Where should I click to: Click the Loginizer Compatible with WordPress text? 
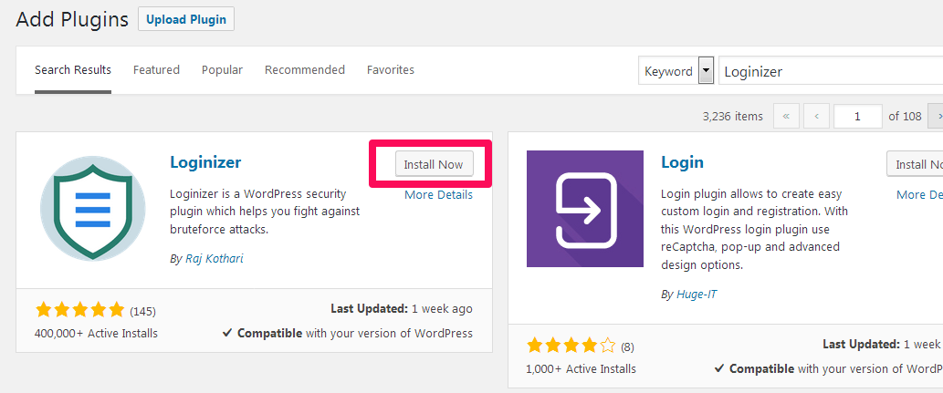[x=348, y=333]
